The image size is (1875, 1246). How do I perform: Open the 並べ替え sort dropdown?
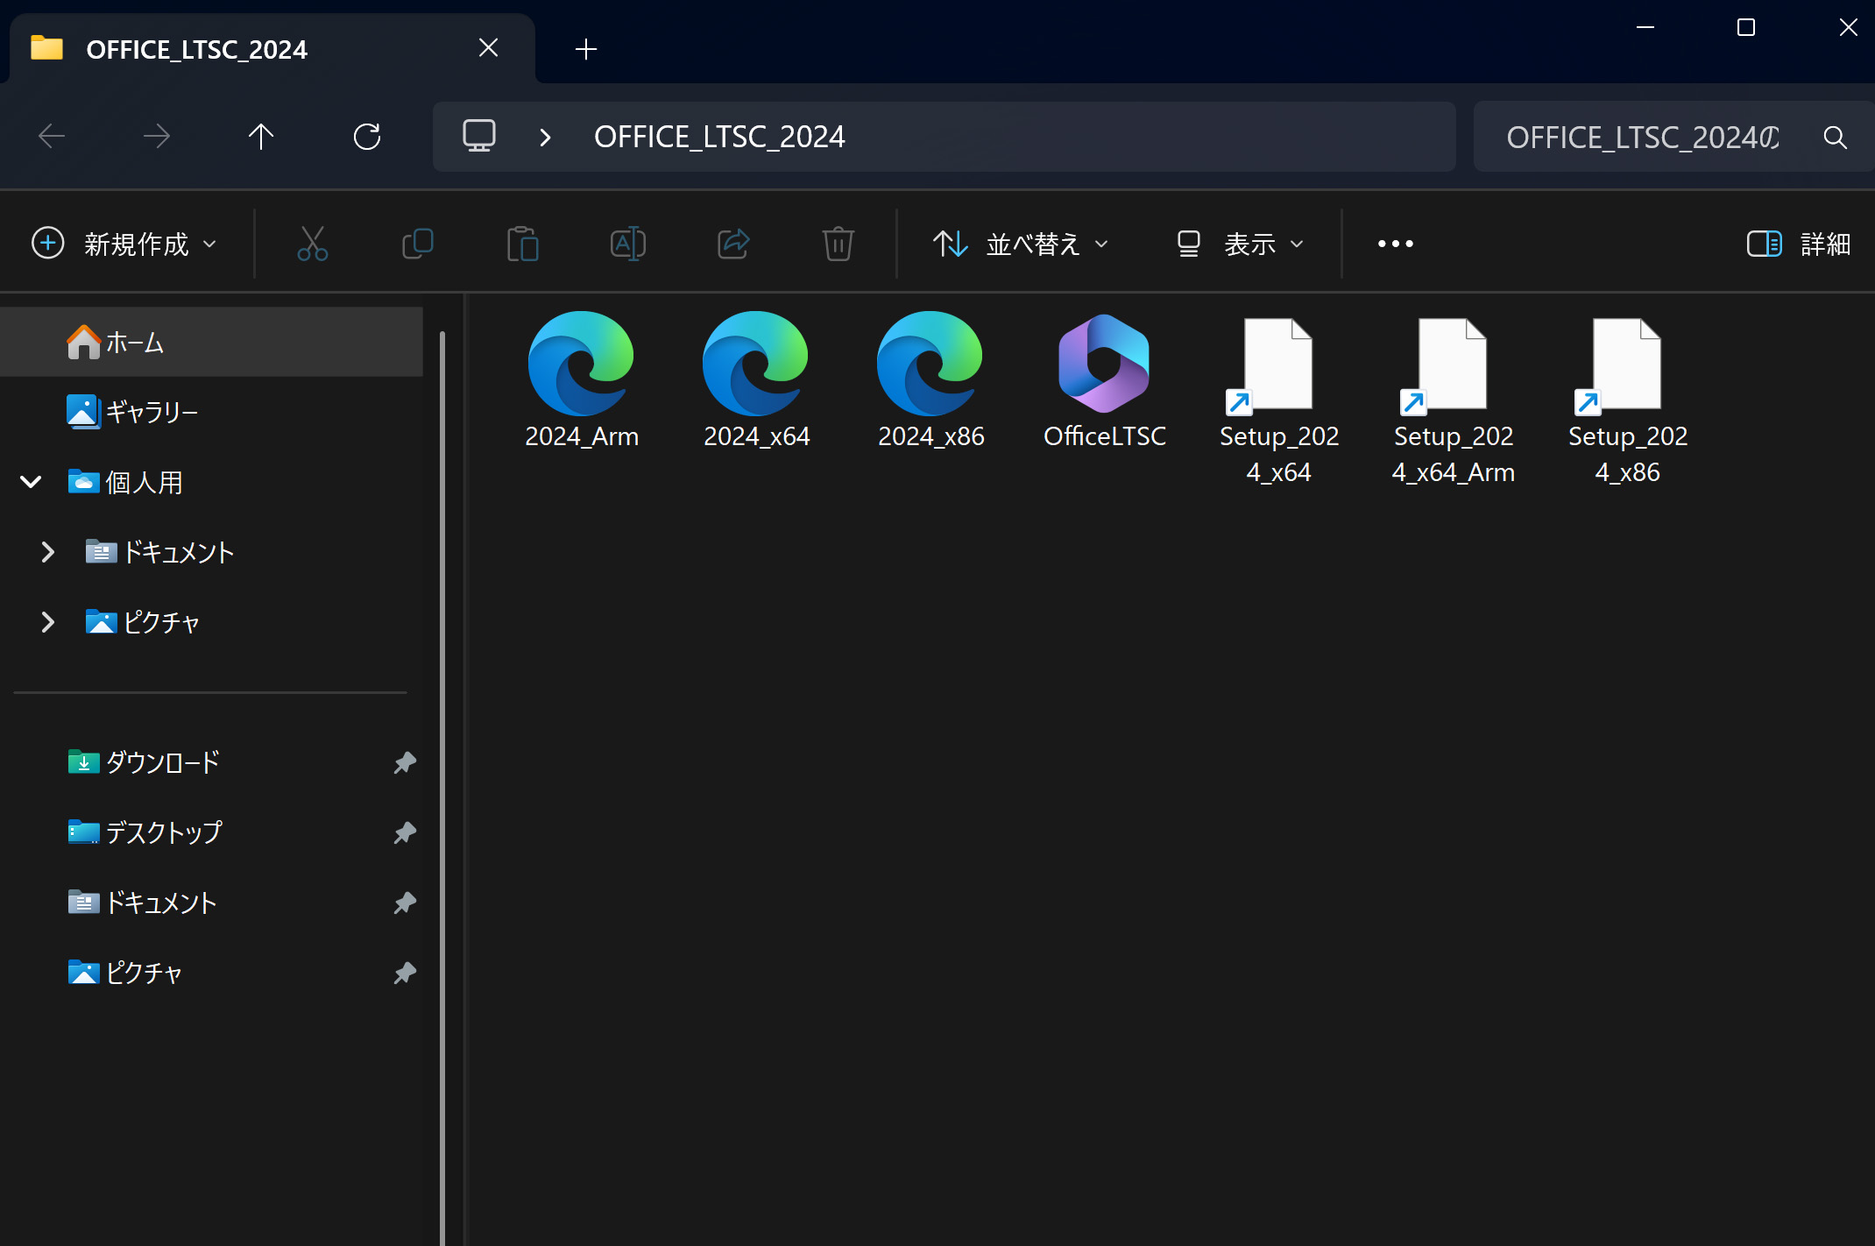1021,244
